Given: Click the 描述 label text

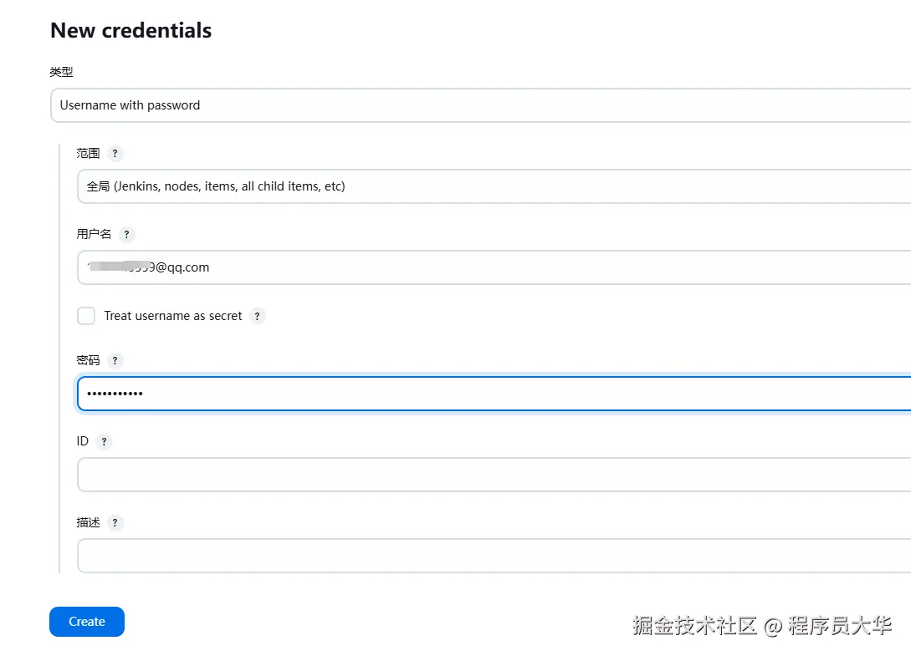Looking at the screenshot, I should point(88,522).
